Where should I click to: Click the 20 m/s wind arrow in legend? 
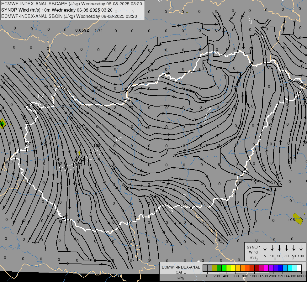(279, 248)
